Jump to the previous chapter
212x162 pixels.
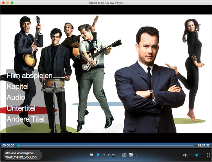point(104,155)
